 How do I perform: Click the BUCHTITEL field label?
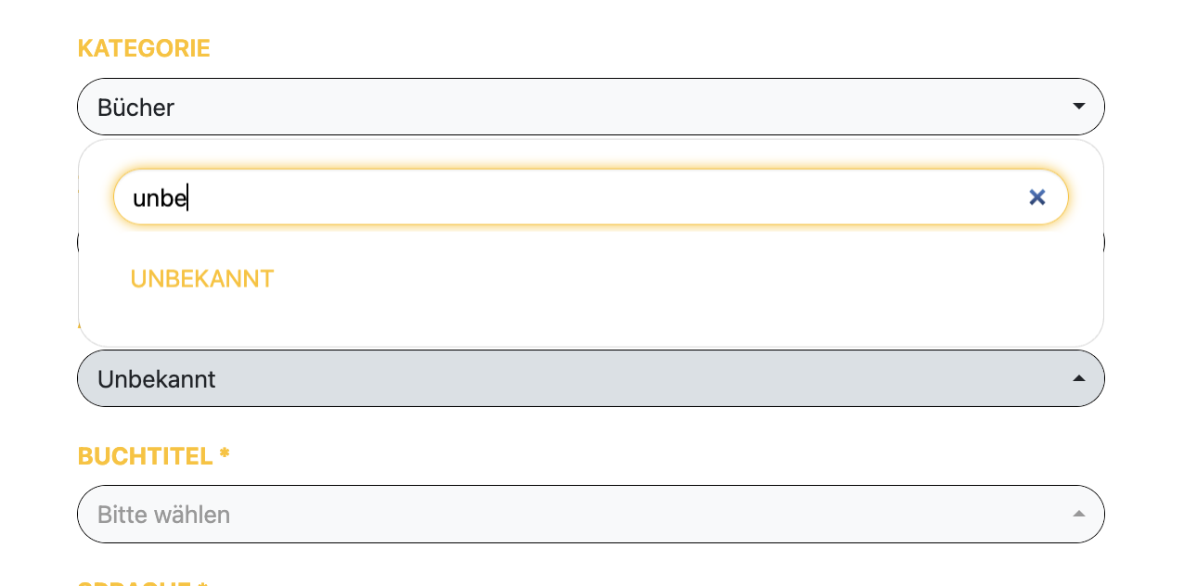tap(146, 456)
